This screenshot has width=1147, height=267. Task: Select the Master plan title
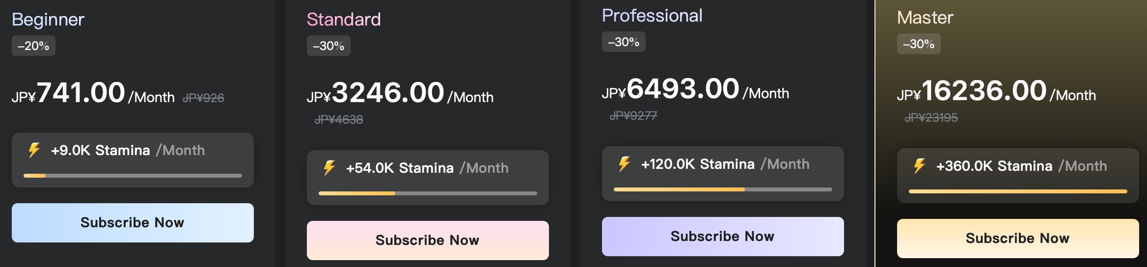(x=925, y=18)
